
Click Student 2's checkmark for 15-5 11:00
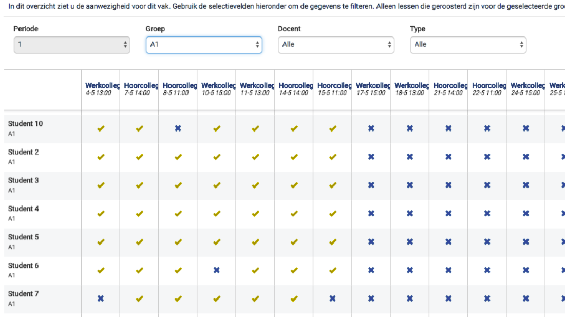[333, 157]
